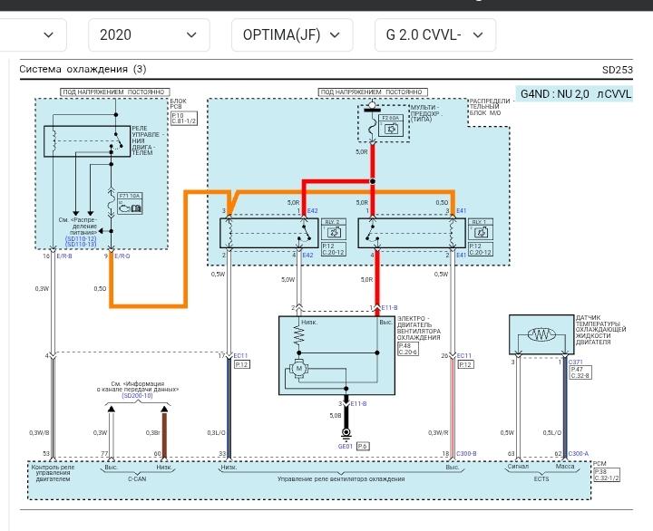This screenshot has width=653, height=531.
Task: Open the 2020 model year dropdown
Action: tap(149, 35)
